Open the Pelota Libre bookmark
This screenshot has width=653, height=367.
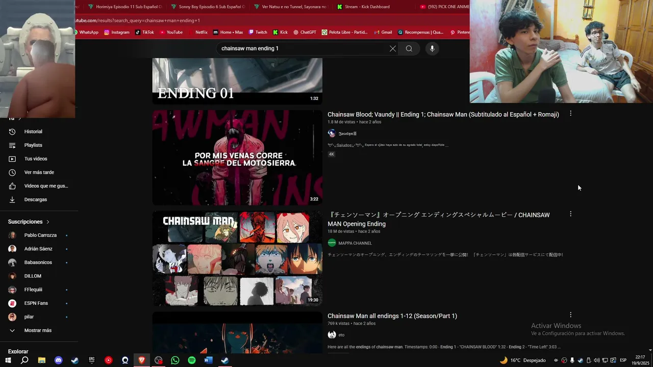[344, 32]
